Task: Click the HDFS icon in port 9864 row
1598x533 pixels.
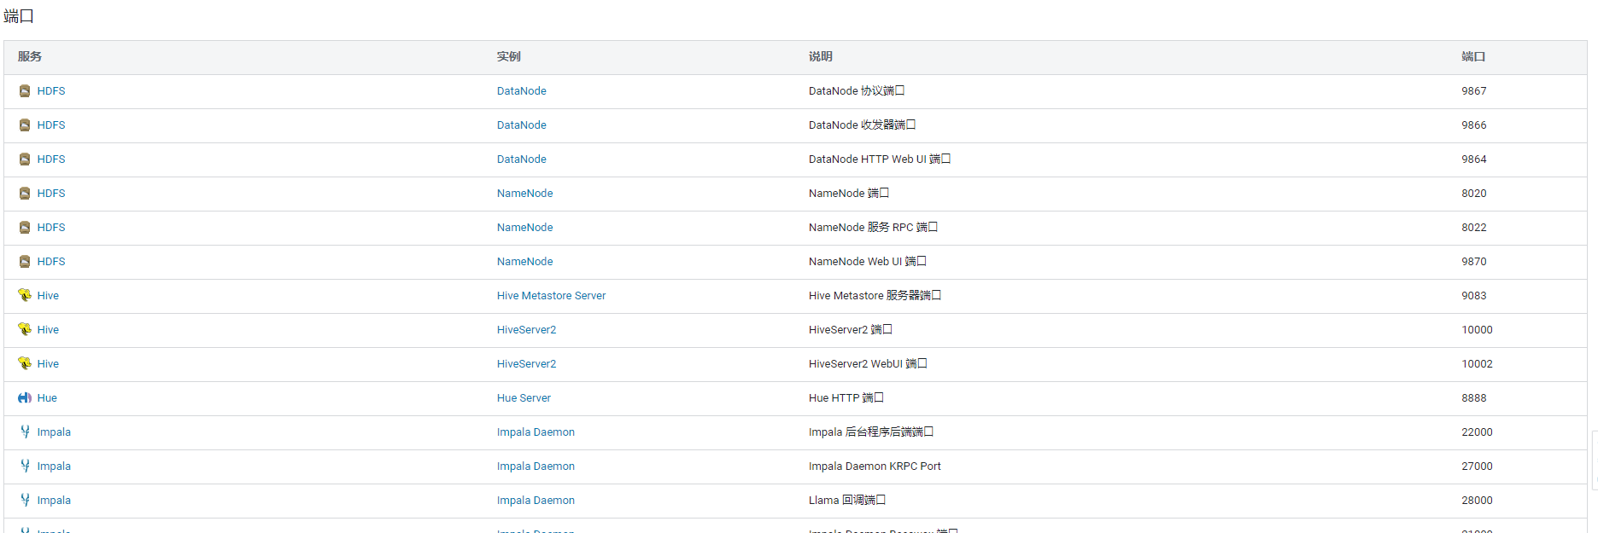Action: [x=25, y=159]
